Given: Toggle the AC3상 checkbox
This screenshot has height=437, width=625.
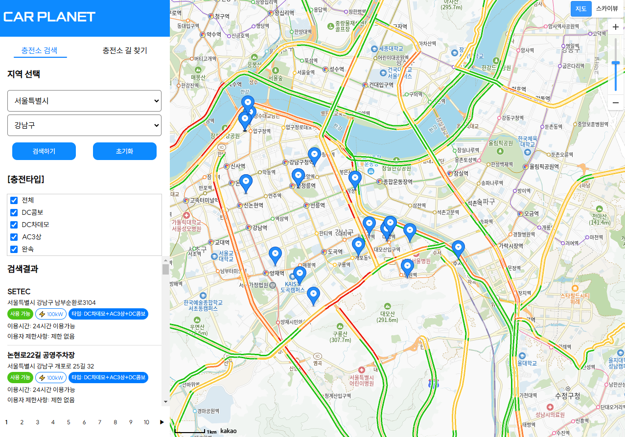Looking at the screenshot, I should point(14,237).
